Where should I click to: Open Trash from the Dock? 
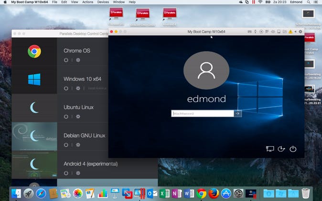[x=306, y=193]
